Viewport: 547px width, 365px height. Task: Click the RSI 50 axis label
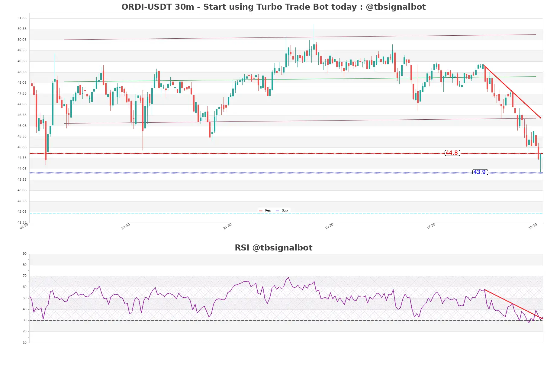coord(24,298)
